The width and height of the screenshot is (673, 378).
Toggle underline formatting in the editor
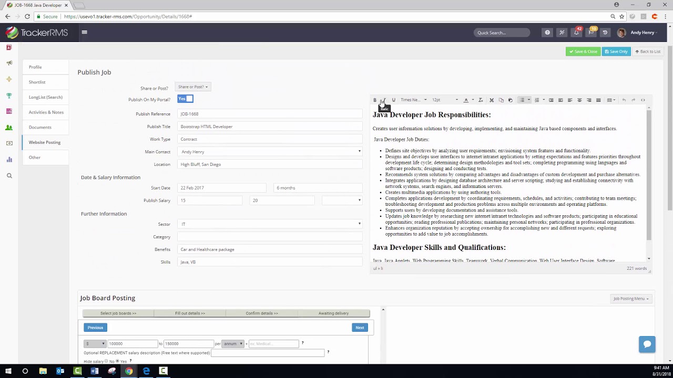393,100
